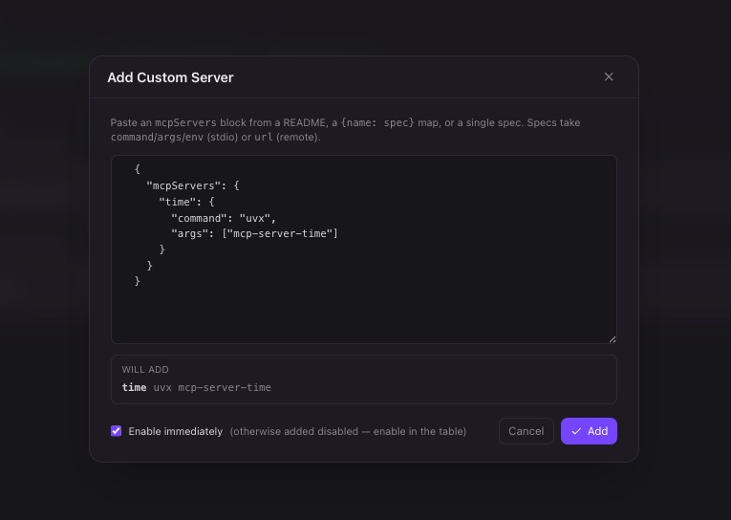The width and height of the screenshot is (731, 520).
Task: Click the Add button to confirm
Action: [x=589, y=431]
